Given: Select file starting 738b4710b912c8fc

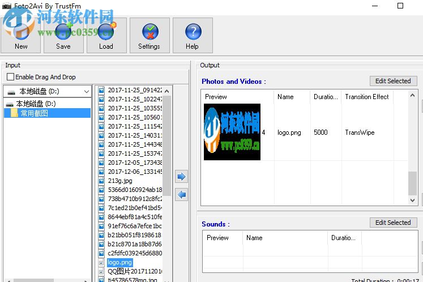Looking at the screenshot, I should click(x=135, y=199).
